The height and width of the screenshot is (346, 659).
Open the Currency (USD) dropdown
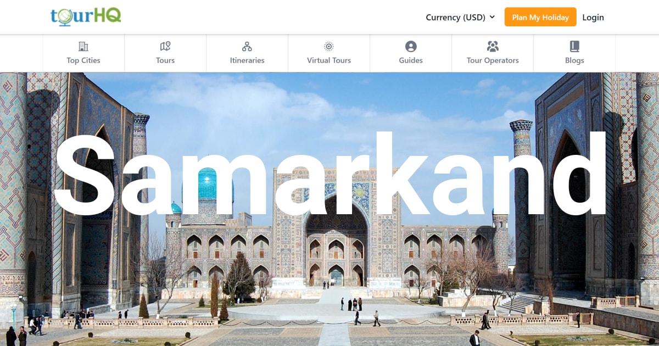(460, 17)
